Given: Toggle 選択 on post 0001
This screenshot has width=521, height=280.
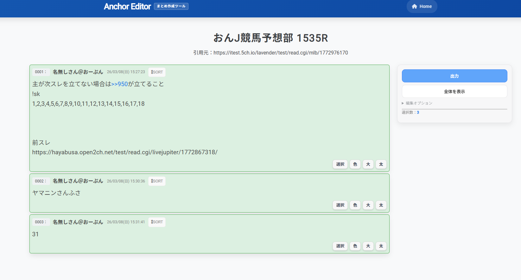Looking at the screenshot, I should coord(340,164).
